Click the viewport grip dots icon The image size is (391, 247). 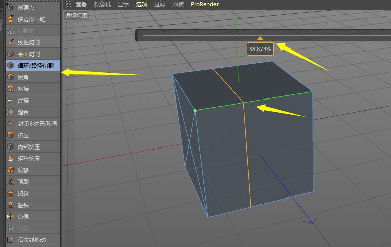tap(68, 4)
